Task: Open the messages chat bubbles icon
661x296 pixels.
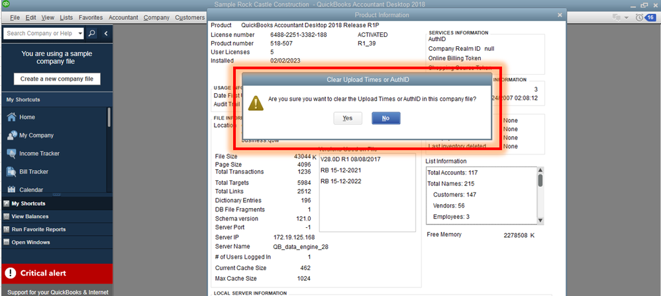Action: (x=617, y=17)
